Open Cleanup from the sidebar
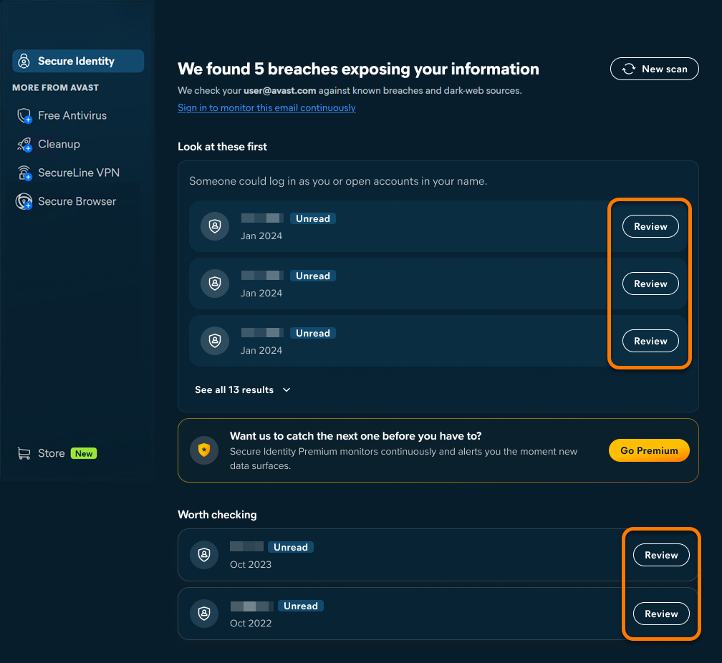The width and height of the screenshot is (722, 663). (59, 144)
